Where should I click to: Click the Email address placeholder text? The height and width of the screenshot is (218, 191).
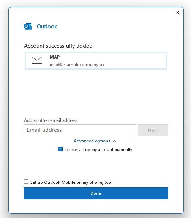click(x=44, y=130)
